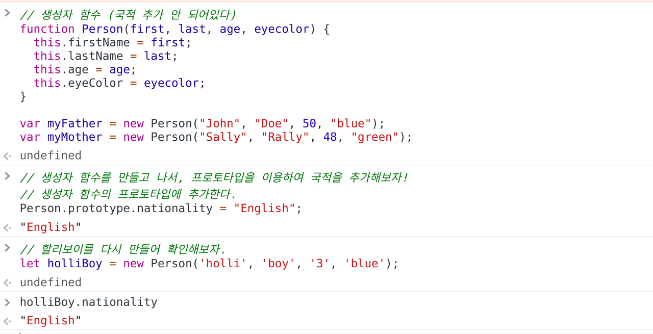The height and width of the screenshot is (334, 653).
Task: Click the 'Person.prototype.nationality = "English";' line
Action: (x=161, y=208)
